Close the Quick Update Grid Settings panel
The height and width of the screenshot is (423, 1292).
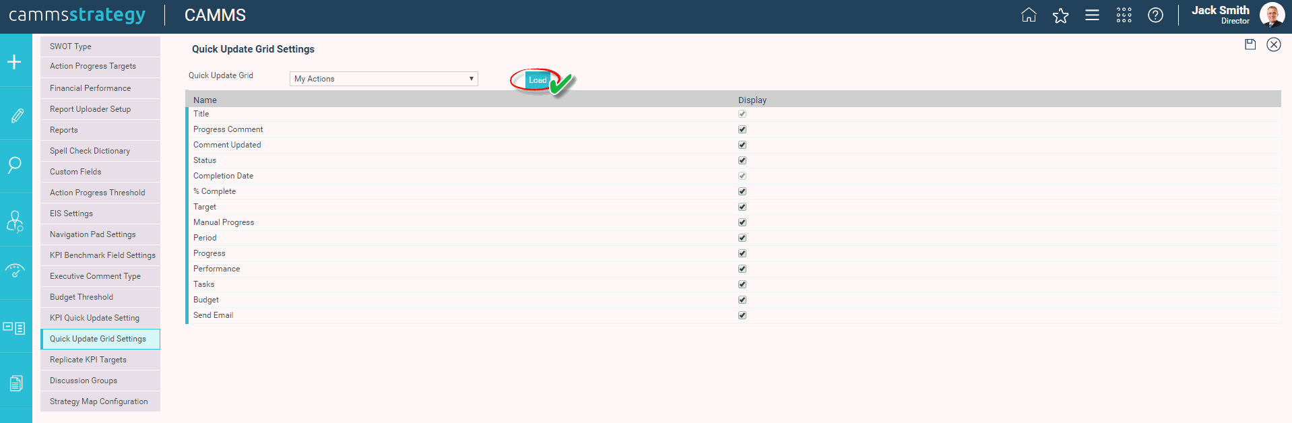(1274, 44)
